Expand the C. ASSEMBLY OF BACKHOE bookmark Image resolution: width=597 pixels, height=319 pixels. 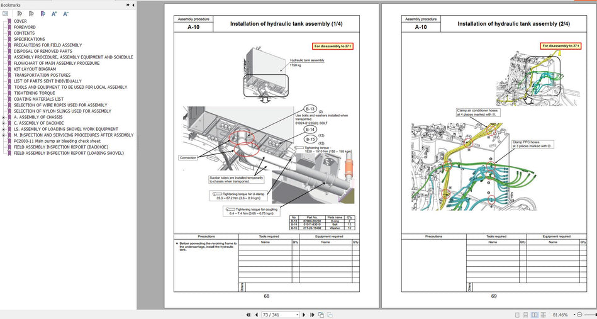coord(4,123)
